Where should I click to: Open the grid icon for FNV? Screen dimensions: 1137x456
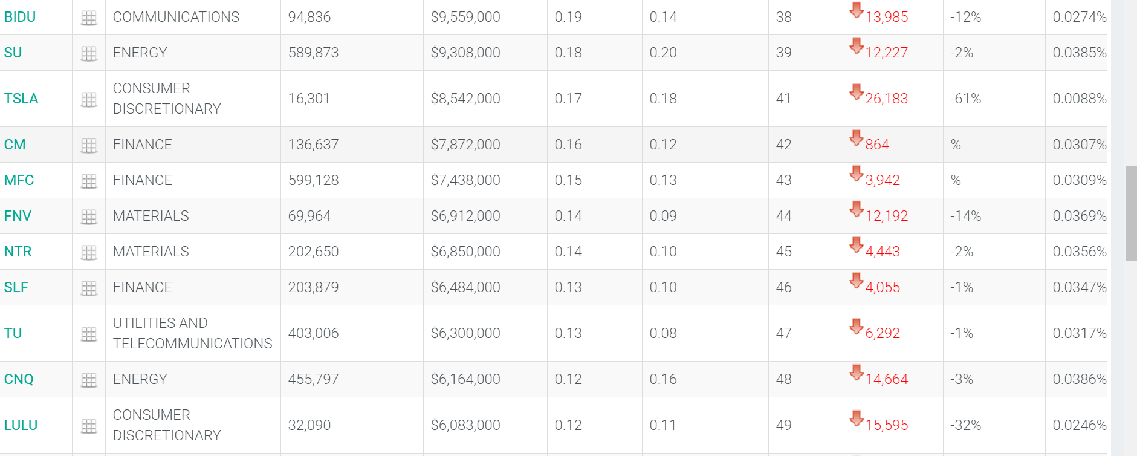tap(89, 217)
